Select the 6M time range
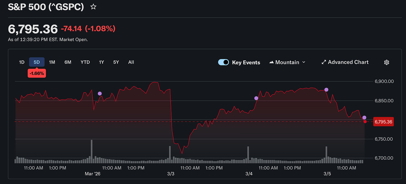 click(68, 62)
